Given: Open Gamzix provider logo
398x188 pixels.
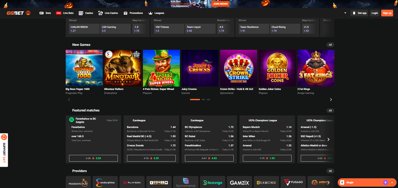Looking at the screenshot, I should 239,183.
